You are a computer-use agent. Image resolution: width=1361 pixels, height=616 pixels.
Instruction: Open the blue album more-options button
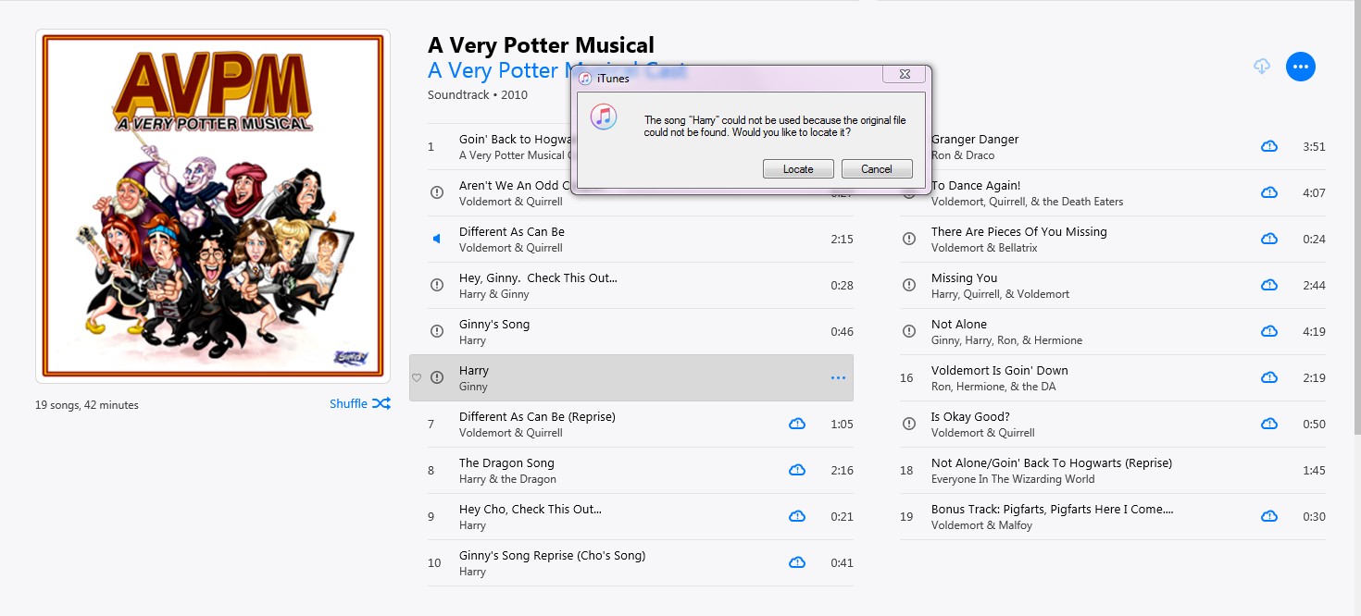tap(1301, 67)
